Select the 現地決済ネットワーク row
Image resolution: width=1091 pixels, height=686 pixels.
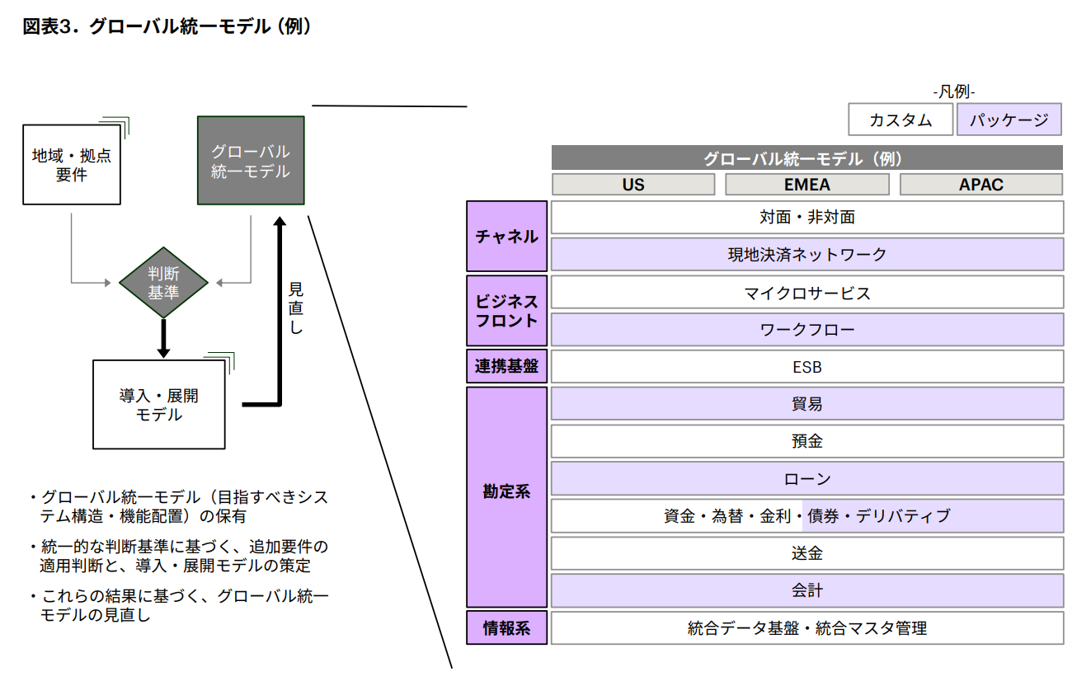pyautogui.click(x=806, y=255)
